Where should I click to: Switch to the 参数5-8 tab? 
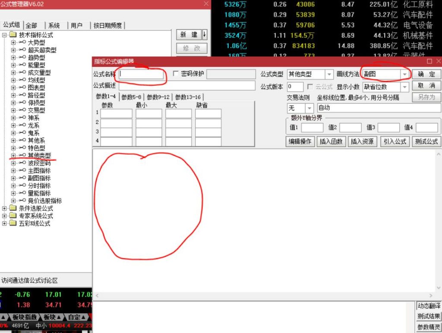coord(133,97)
